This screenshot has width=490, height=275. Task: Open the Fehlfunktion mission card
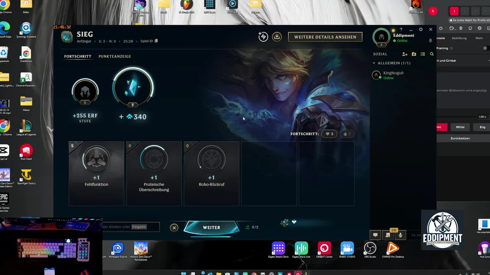(x=96, y=174)
